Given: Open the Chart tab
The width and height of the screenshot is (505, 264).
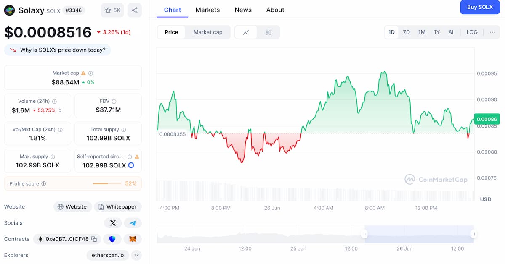Looking at the screenshot, I should tap(173, 10).
